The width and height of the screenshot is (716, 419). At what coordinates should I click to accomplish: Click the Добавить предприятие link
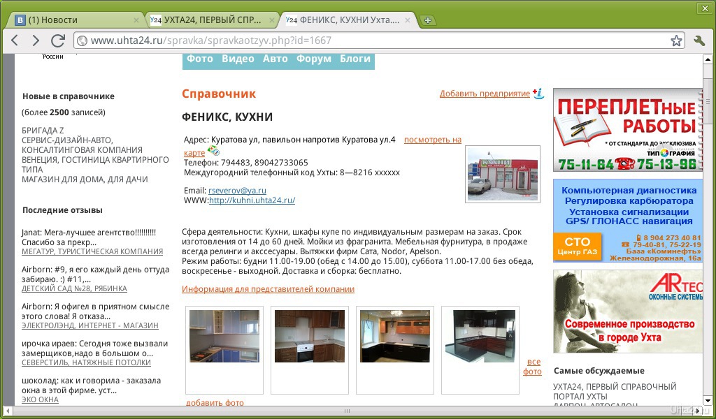pos(485,94)
